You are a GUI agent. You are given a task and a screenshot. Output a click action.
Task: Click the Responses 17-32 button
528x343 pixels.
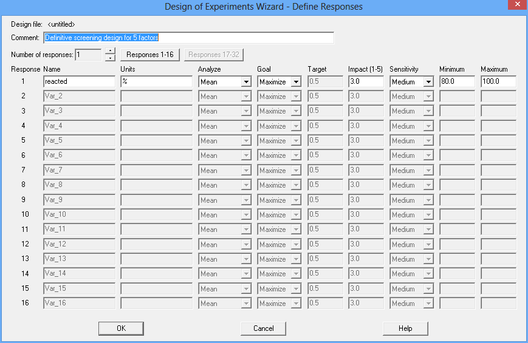213,55
